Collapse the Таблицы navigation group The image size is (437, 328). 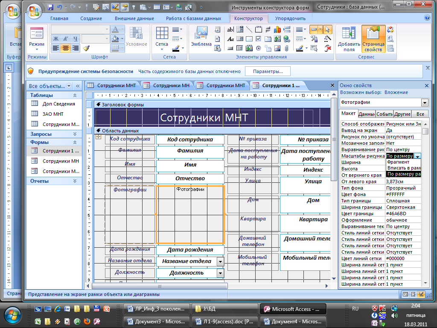point(75,95)
